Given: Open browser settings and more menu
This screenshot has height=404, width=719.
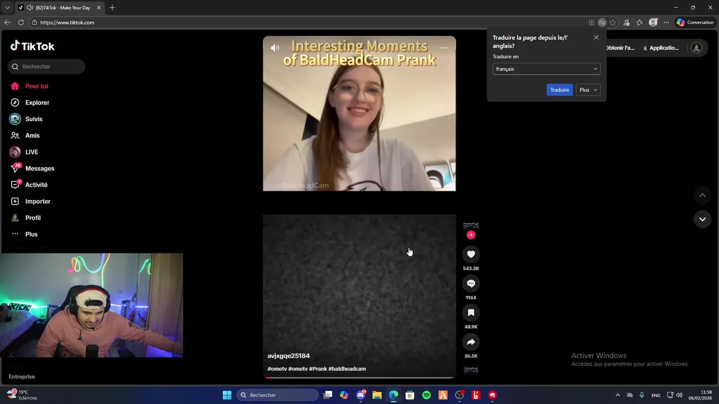Looking at the screenshot, I should 666,22.
